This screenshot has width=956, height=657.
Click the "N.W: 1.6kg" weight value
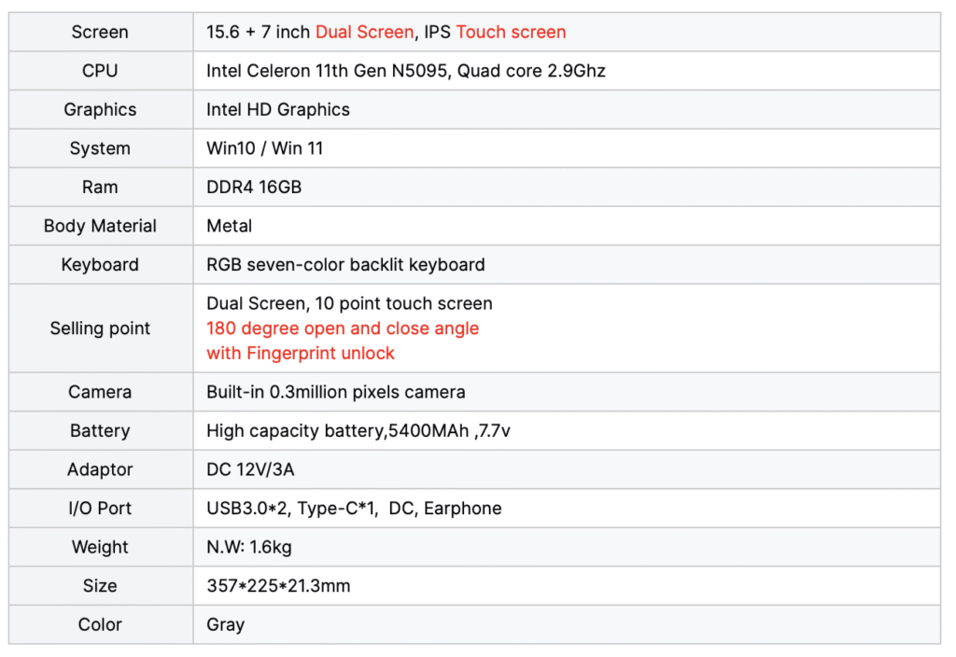point(249,548)
